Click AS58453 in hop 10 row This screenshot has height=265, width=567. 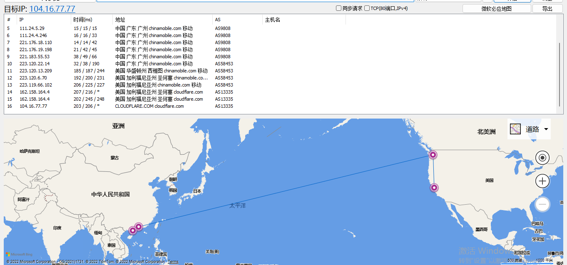pyautogui.click(x=224, y=64)
